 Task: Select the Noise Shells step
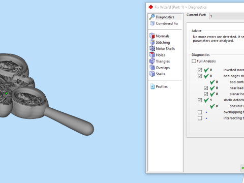coord(162,49)
